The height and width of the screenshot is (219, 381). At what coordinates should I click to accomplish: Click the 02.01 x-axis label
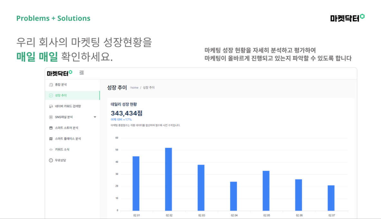136,215
